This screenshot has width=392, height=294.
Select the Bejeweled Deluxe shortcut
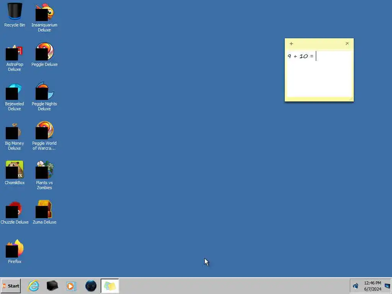15,96
